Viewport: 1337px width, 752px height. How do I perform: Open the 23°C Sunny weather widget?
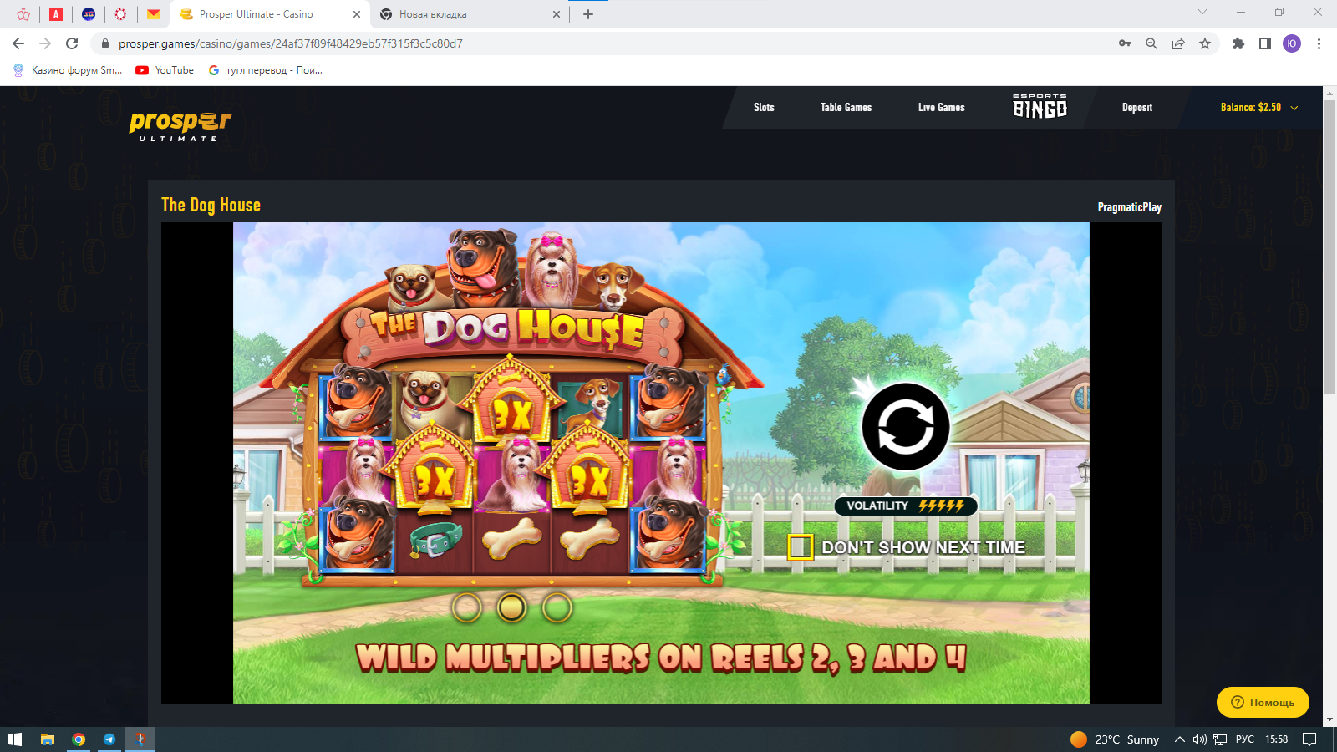tap(1115, 739)
